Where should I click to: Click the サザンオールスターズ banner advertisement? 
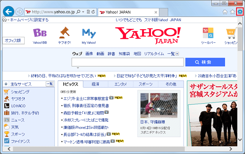212,114
